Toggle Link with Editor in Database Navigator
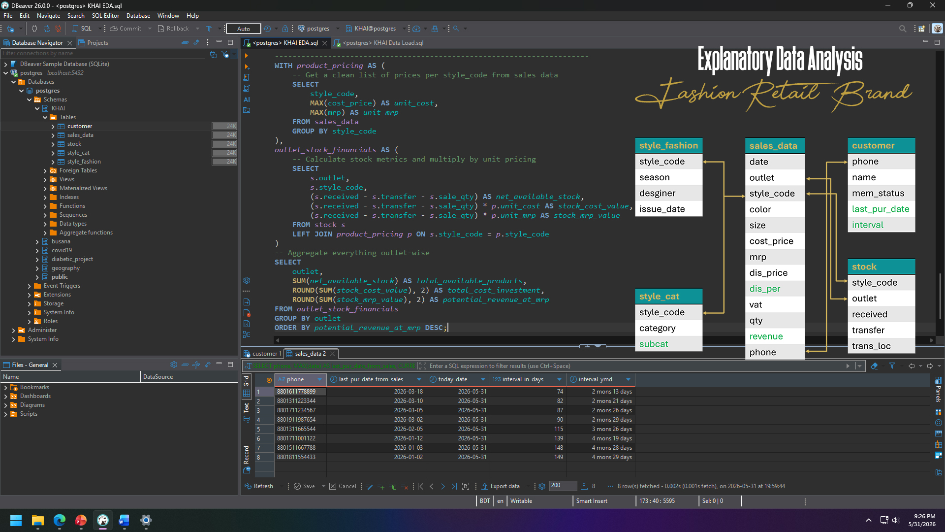Viewport: 945px width, 532px height. point(196,43)
